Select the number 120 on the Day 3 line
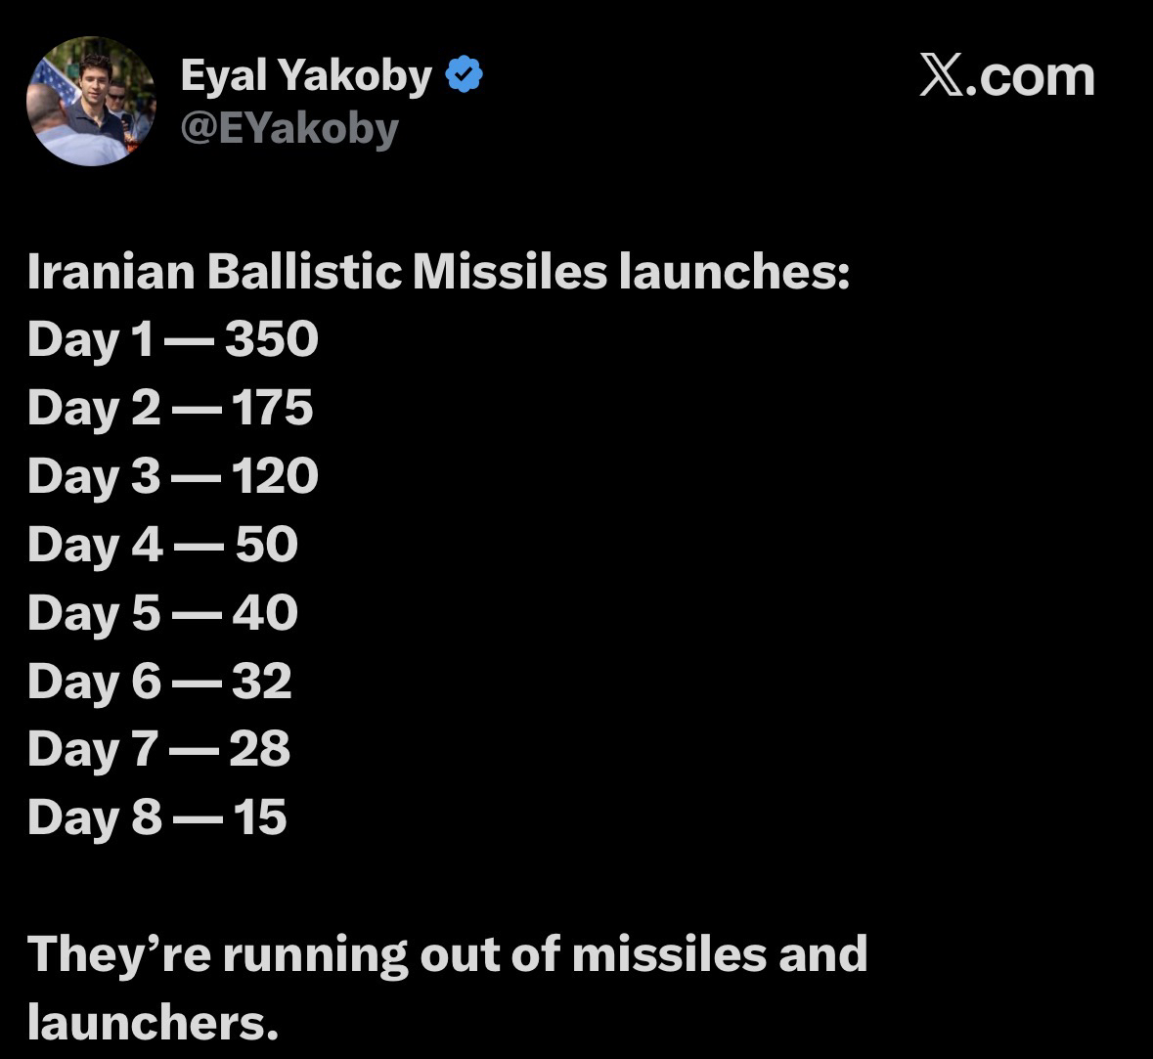 click(x=274, y=476)
